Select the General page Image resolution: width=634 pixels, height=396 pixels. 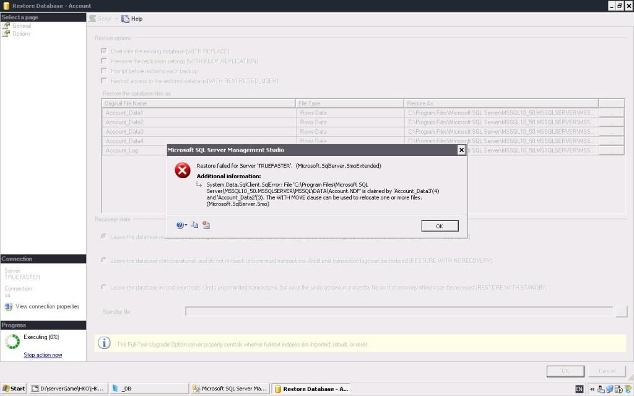[22, 26]
